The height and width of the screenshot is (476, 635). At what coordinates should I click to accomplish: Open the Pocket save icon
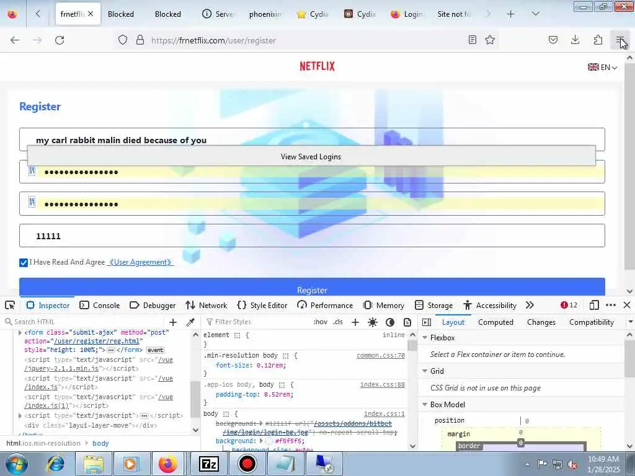coord(553,40)
